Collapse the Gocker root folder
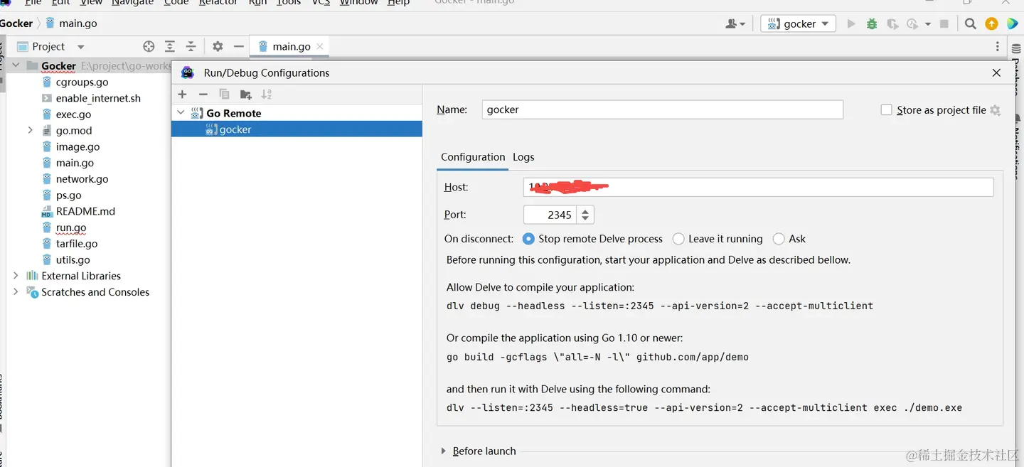1024x467 pixels. (16, 65)
